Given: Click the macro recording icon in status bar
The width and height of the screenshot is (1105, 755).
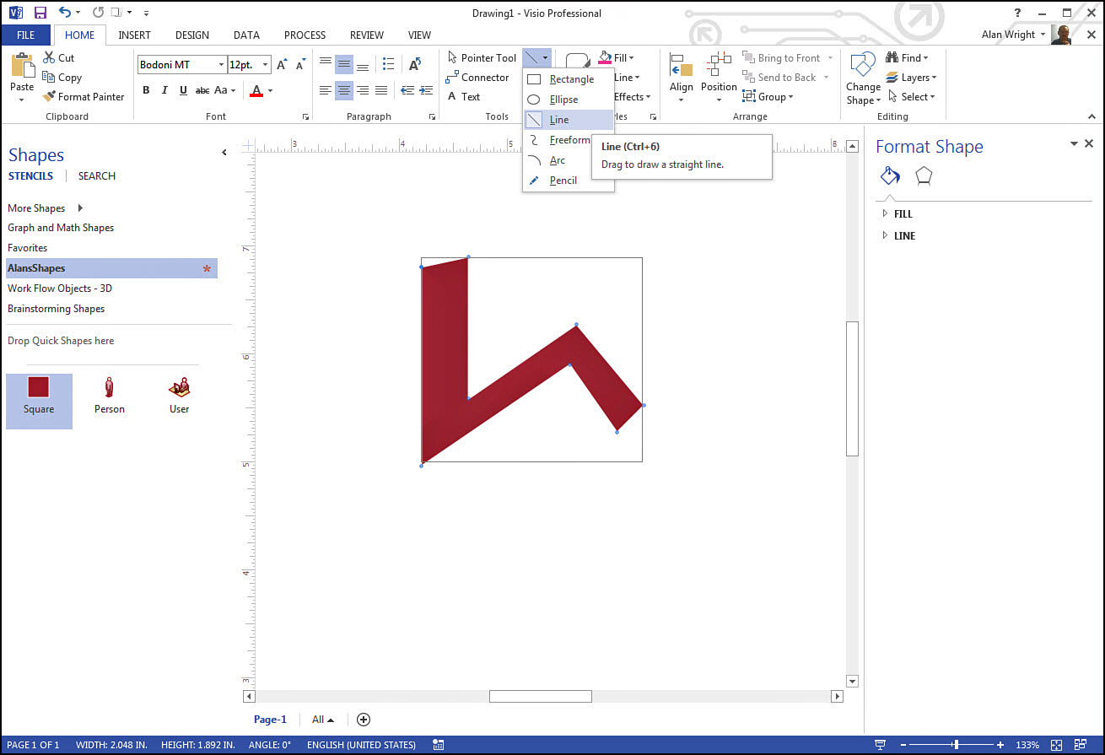Looking at the screenshot, I should (438, 745).
